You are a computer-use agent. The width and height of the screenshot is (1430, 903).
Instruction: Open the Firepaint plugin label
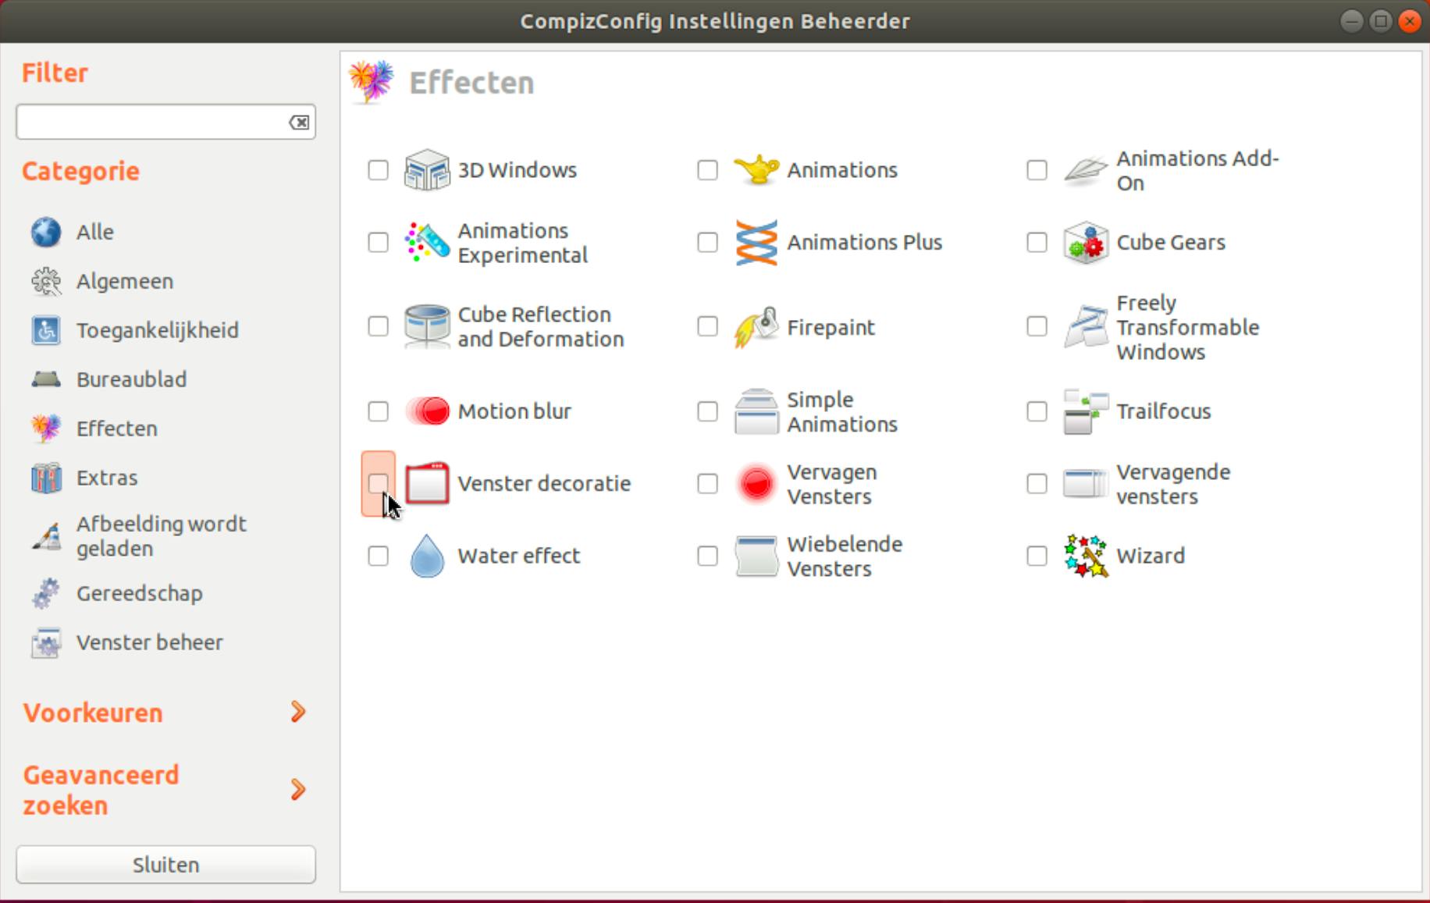pyautogui.click(x=831, y=327)
